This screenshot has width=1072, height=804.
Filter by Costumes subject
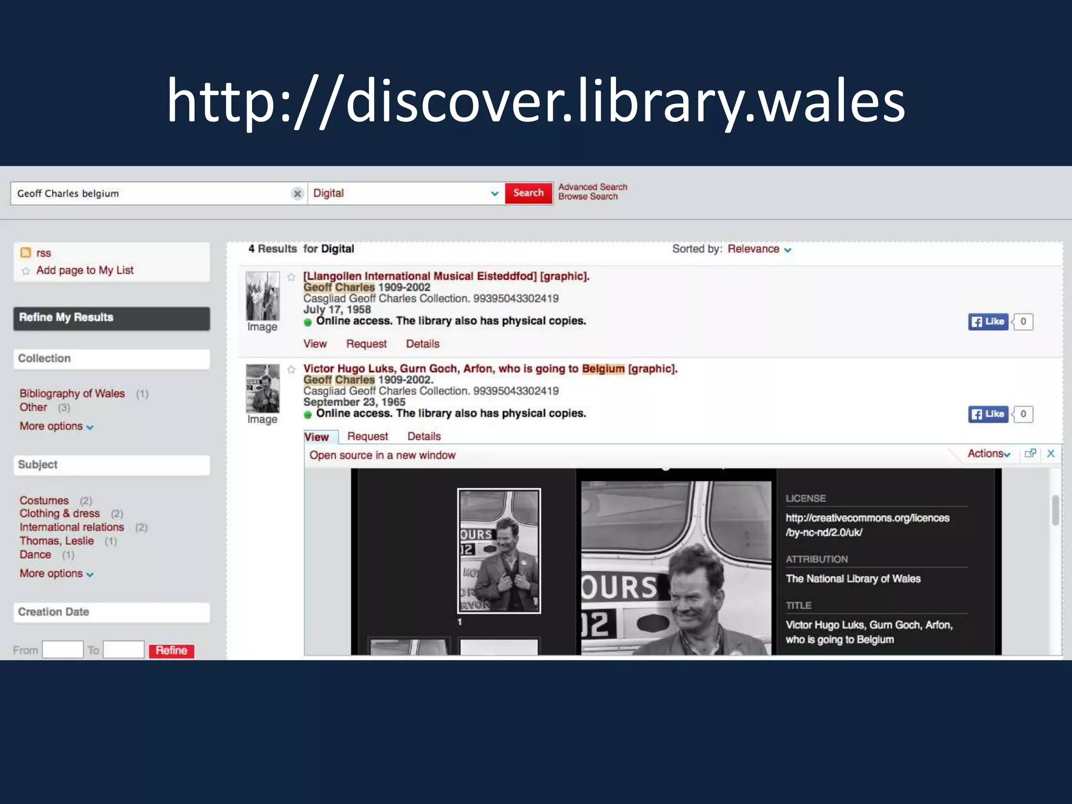[44, 500]
